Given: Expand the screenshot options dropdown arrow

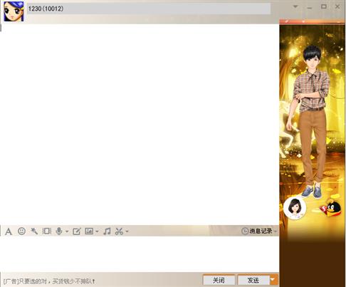Looking at the screenshot, I should point(127,231).
